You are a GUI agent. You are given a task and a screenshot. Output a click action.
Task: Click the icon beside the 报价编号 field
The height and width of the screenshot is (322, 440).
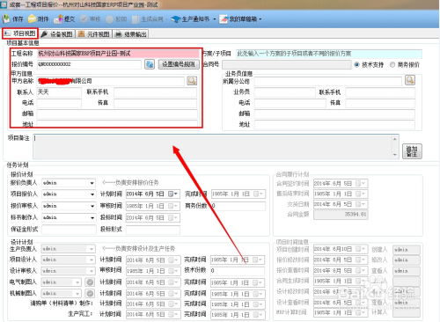coord(150,64)
